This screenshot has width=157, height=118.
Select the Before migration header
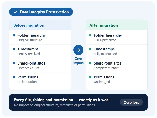click(x=29, y=25)
